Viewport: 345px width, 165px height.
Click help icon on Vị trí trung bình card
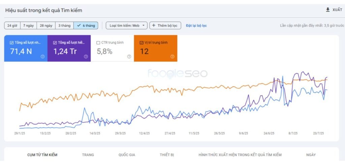pos(172,57)
